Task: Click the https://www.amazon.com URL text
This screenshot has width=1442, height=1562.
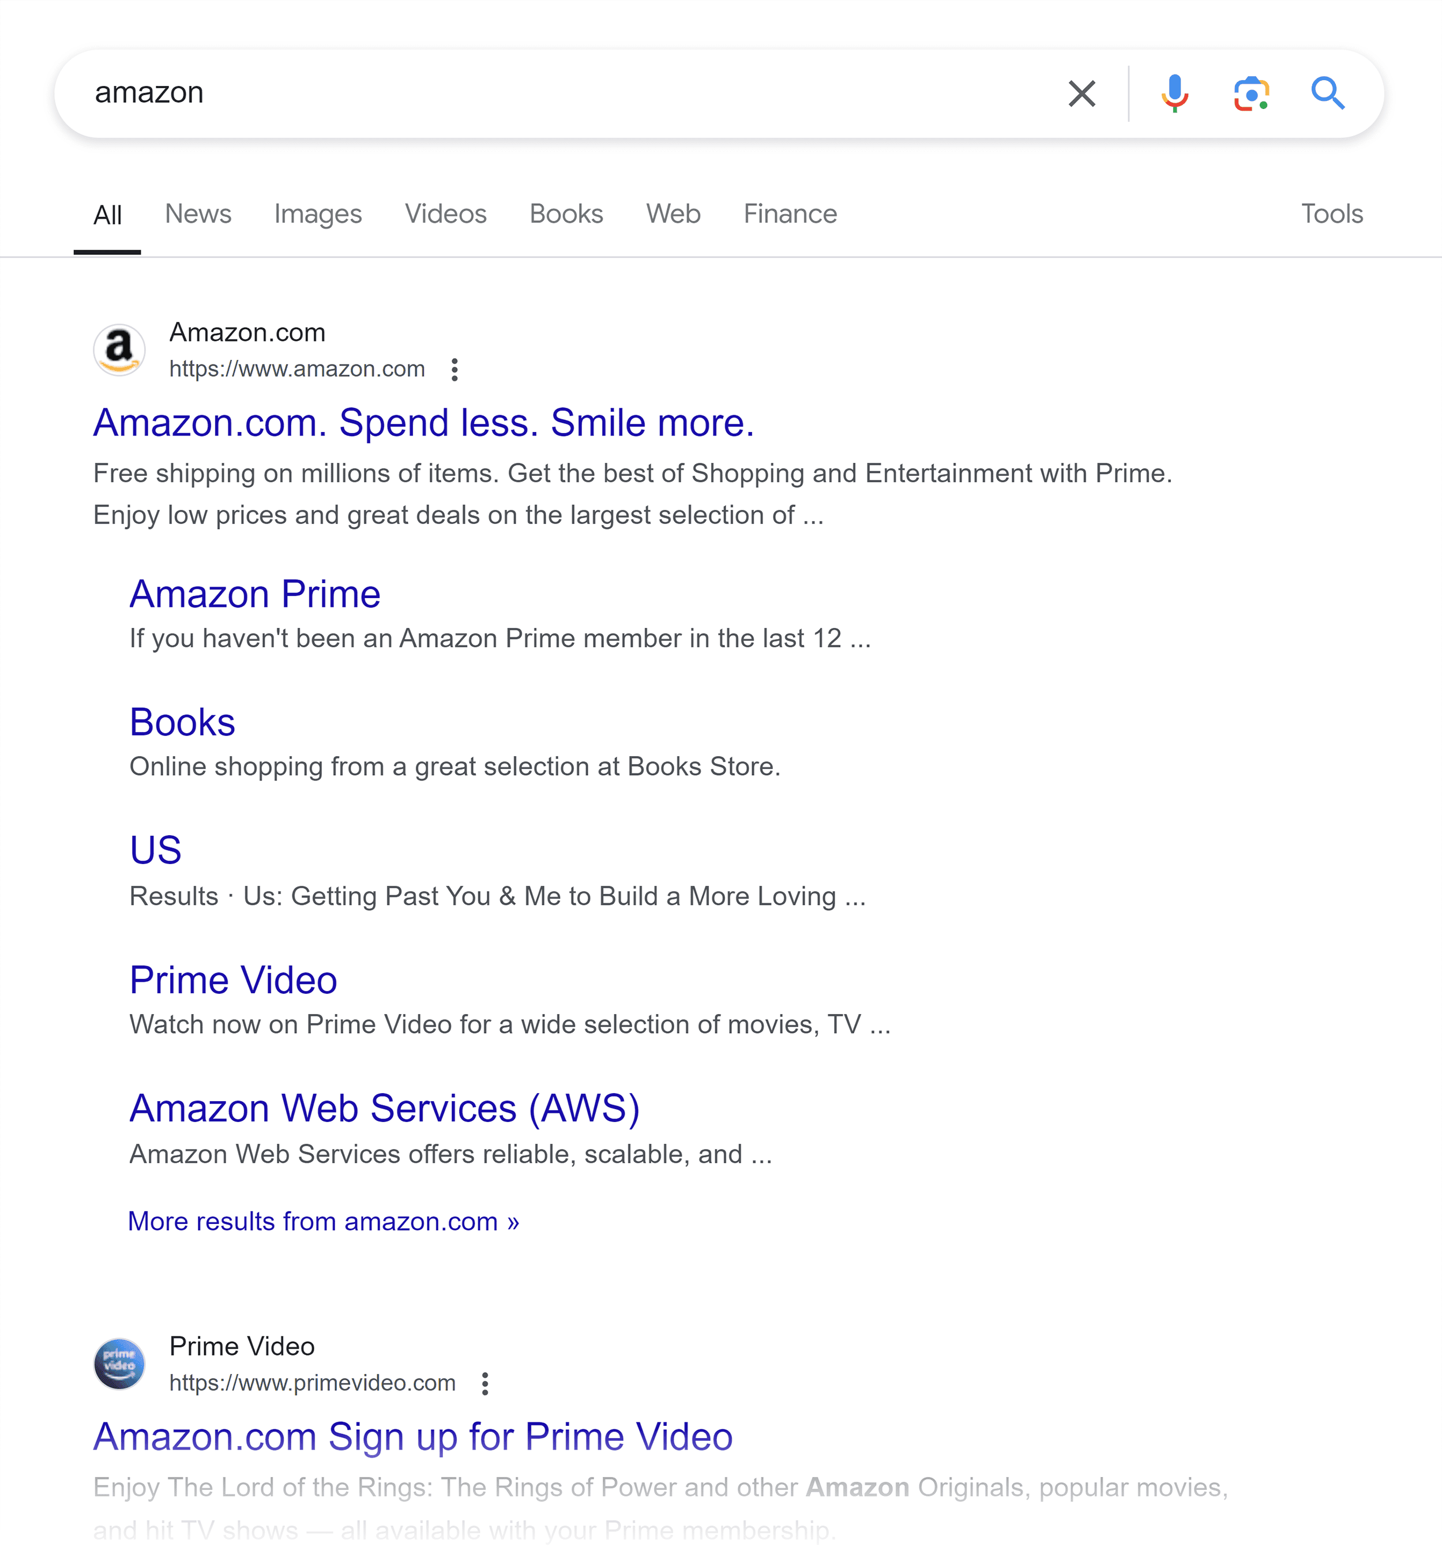Action: pos(297,369)
